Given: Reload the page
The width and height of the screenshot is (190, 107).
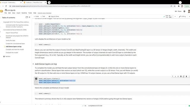Looking at the screenshot, I should (x=6, y=6).
